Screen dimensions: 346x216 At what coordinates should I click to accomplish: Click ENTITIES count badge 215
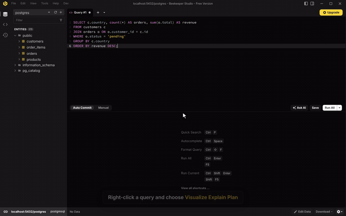pos(30,29)
